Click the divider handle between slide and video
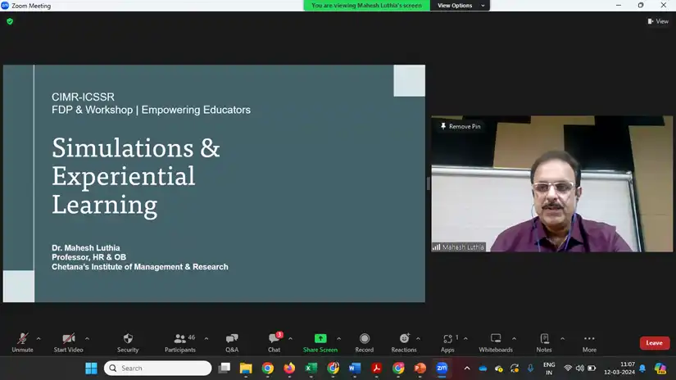676x380 pixels. tap(428, 183)
